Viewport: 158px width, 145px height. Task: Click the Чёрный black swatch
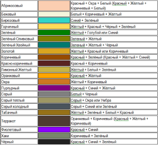pos(54,142)
